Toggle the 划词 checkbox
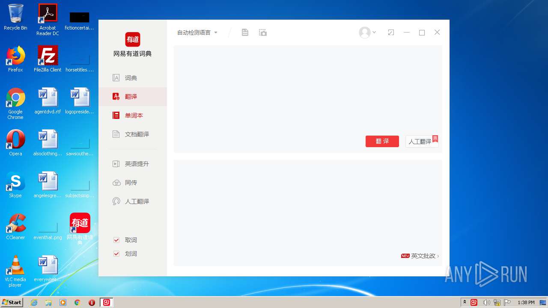The height and width of the screenshot is (308, 548). click(116, 254)
